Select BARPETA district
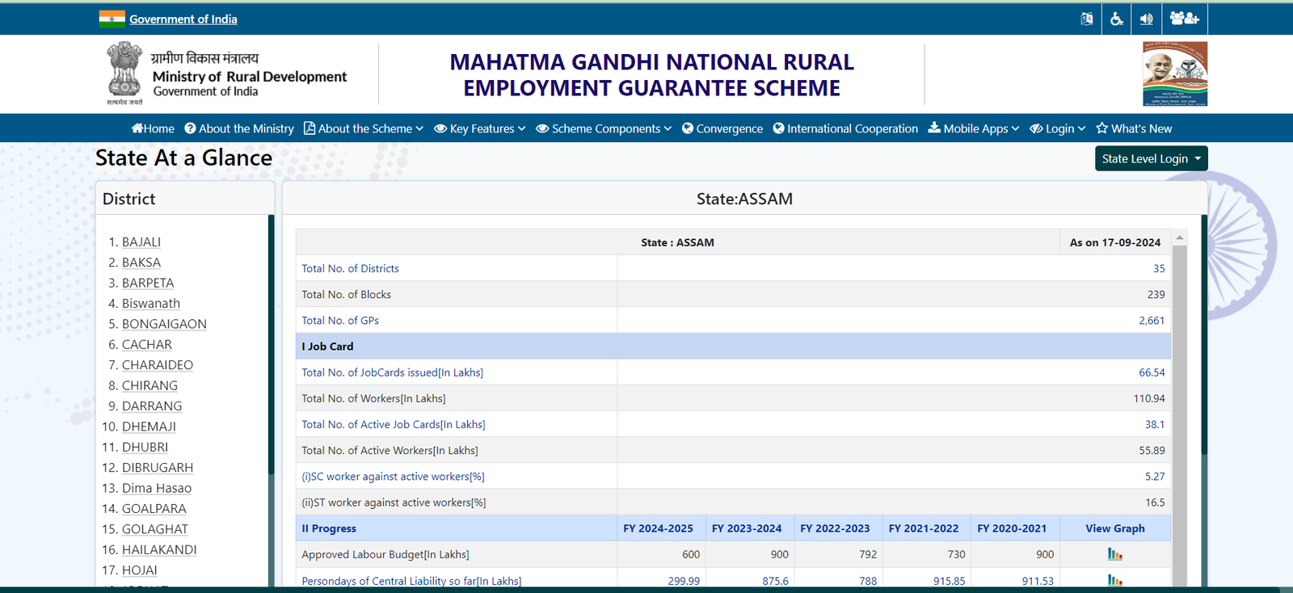The height and width of the screenshot is (593, 1293). click(x=148, y=283)
